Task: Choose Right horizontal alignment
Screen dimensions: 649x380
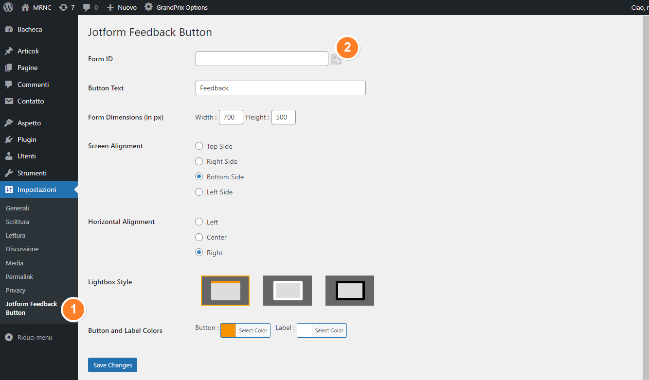Action: coord(199,252)
